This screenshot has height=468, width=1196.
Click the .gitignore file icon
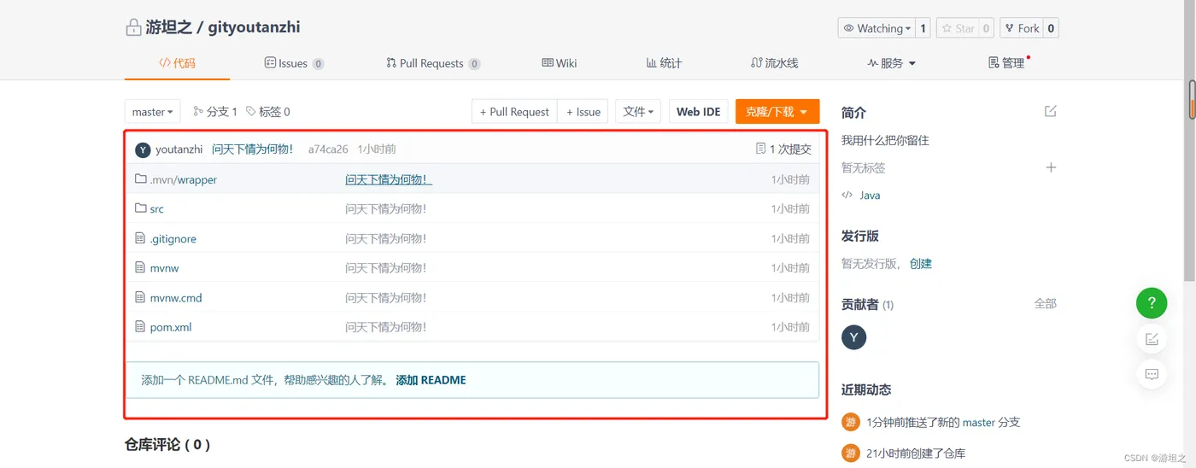(x=141, y=238)
